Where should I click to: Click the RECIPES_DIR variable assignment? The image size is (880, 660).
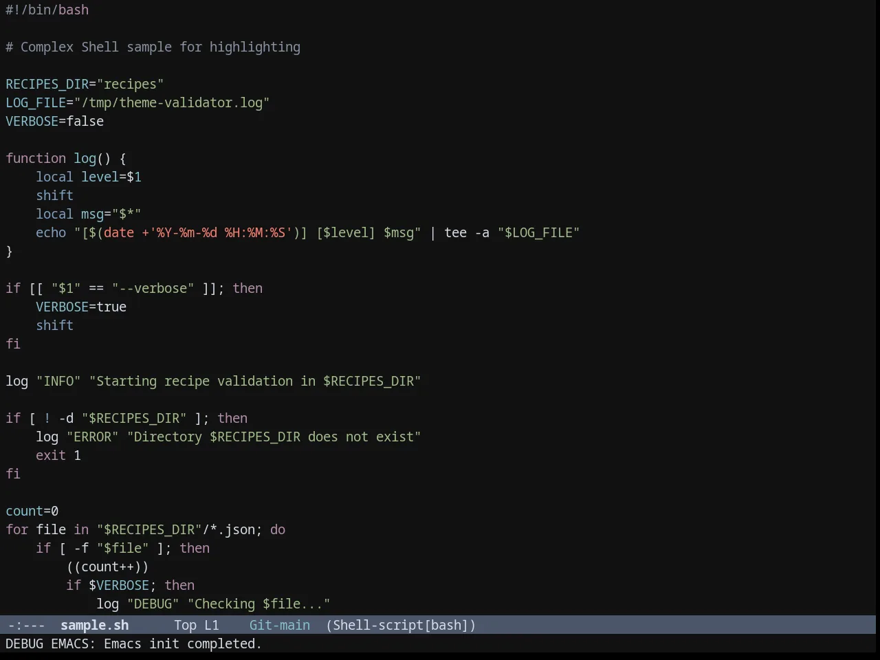[85, 84]
